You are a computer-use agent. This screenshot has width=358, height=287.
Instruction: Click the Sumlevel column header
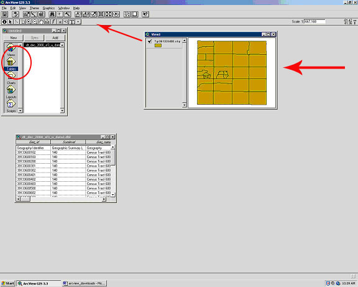pos(68,142)
